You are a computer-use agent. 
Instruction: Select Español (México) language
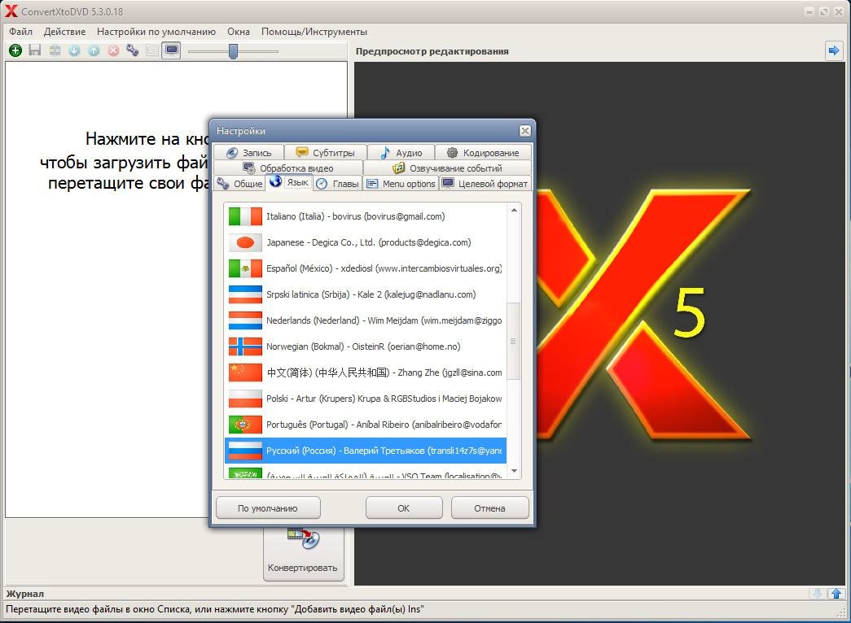coord(366,268)
